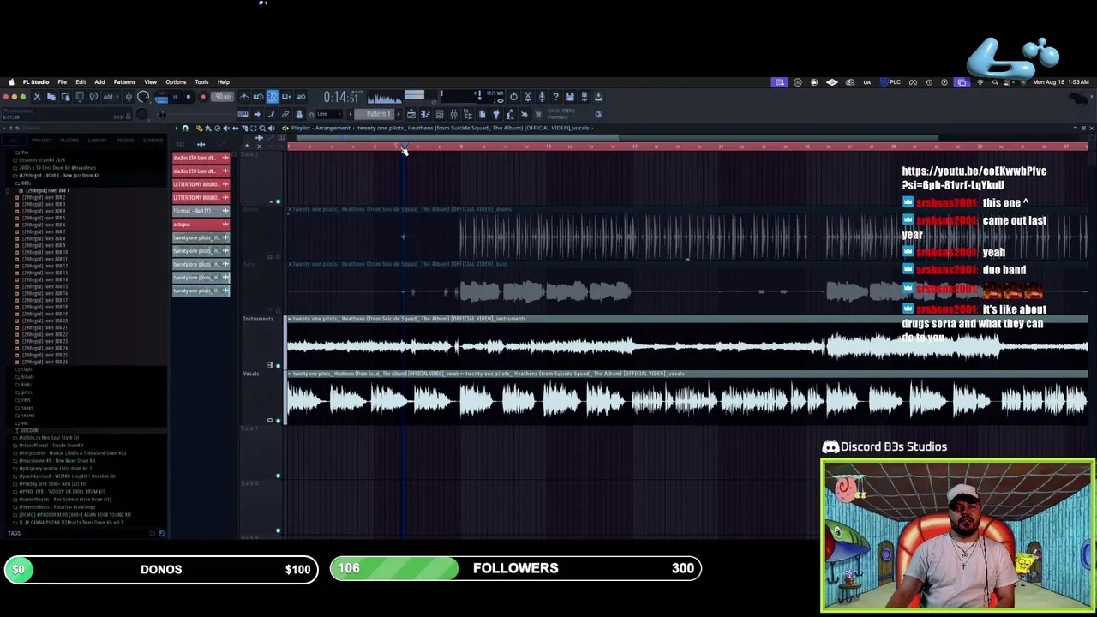1097x617 pixels.
Task: Select the Vocals waveform clip in playlist
Action: (686, 400)
